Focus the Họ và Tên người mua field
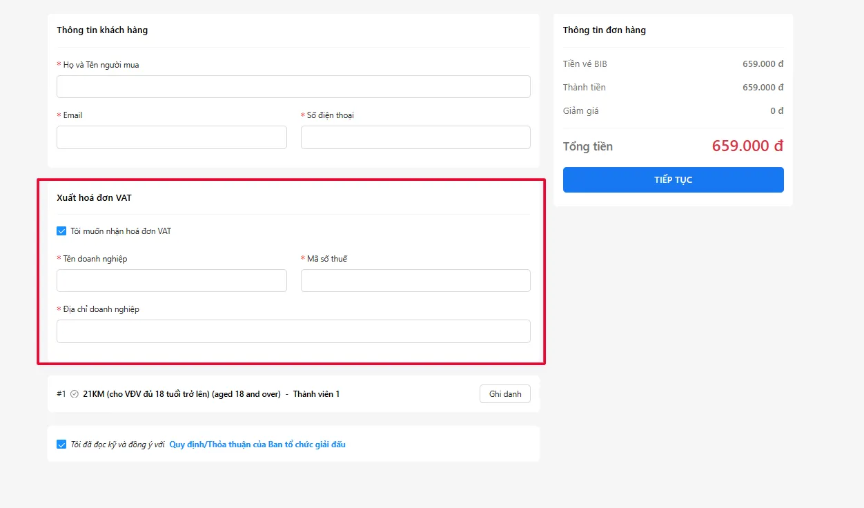 point(293,87)
